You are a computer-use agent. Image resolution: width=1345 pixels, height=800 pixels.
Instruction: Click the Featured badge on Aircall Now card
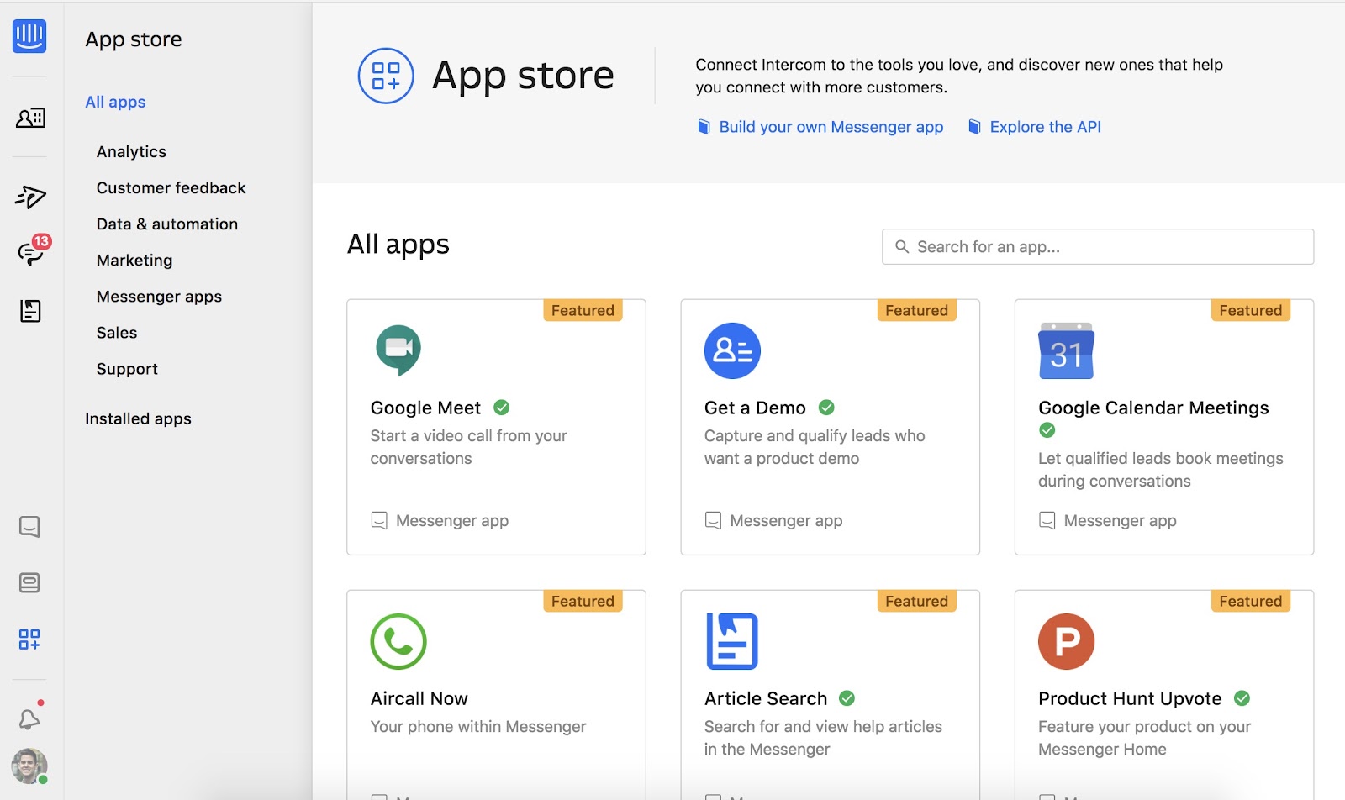click(583, 601)
